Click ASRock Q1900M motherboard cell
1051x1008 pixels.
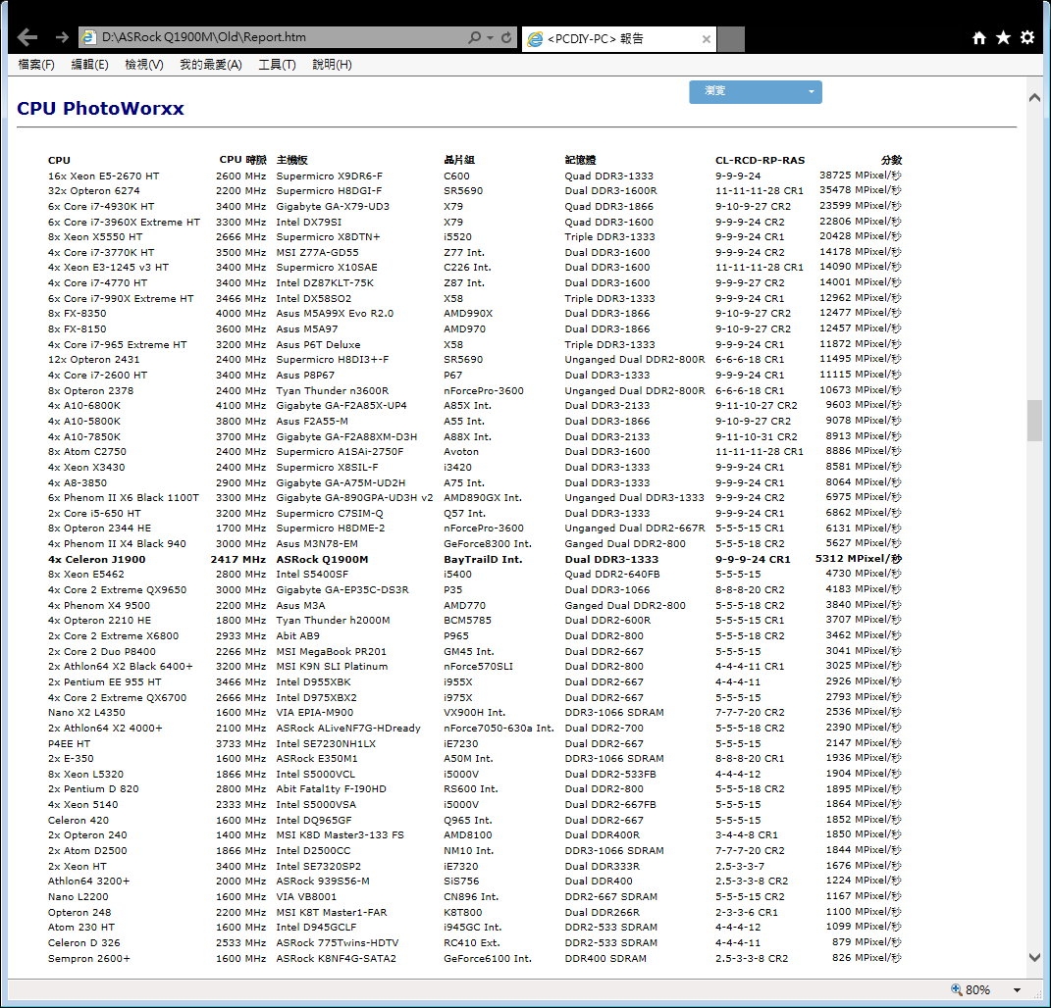click(x=322, y=559)
